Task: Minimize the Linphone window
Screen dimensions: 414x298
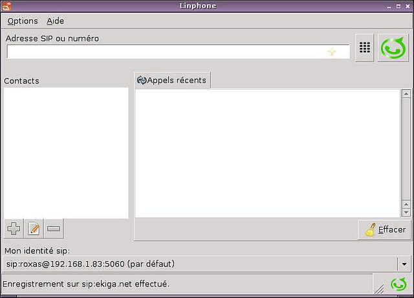Action: pyautogui.click(x=389, y=6)
